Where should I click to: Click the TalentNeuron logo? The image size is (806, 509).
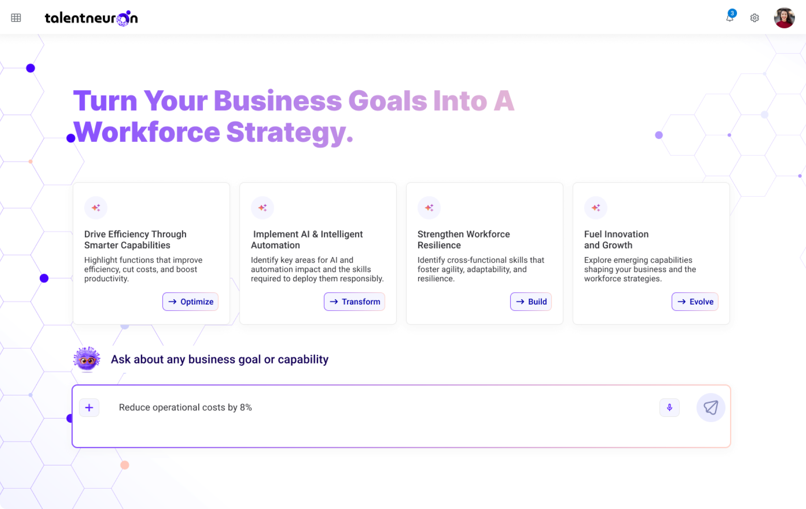pyautogui.click(x=91, y=18)
